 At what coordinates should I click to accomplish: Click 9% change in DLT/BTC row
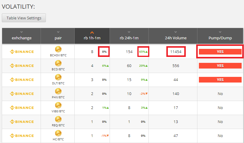pos(144,80)
